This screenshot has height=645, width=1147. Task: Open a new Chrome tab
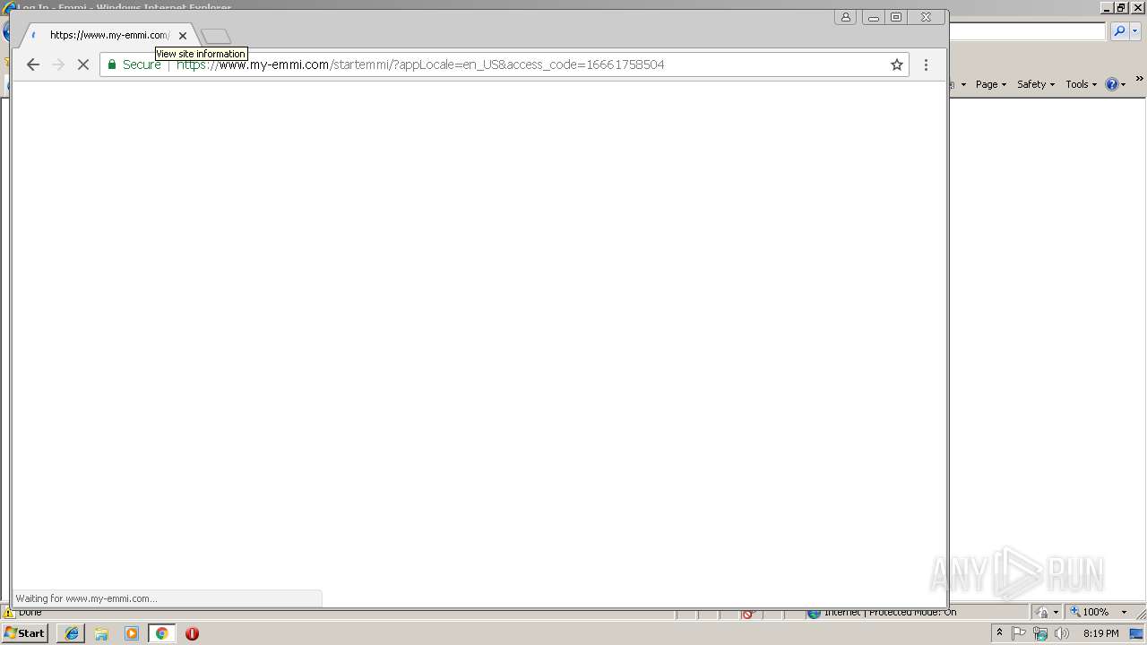point(216,36)
